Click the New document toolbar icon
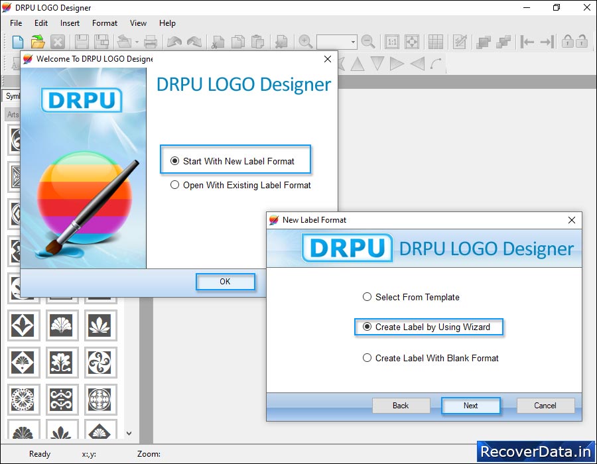This screenshot has height=464, width=597. pos(18,42)
